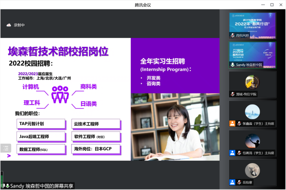Screen dimensions: 286x190
Task: Minimize the 腾讯会议 window
Action: click(263, 5)
